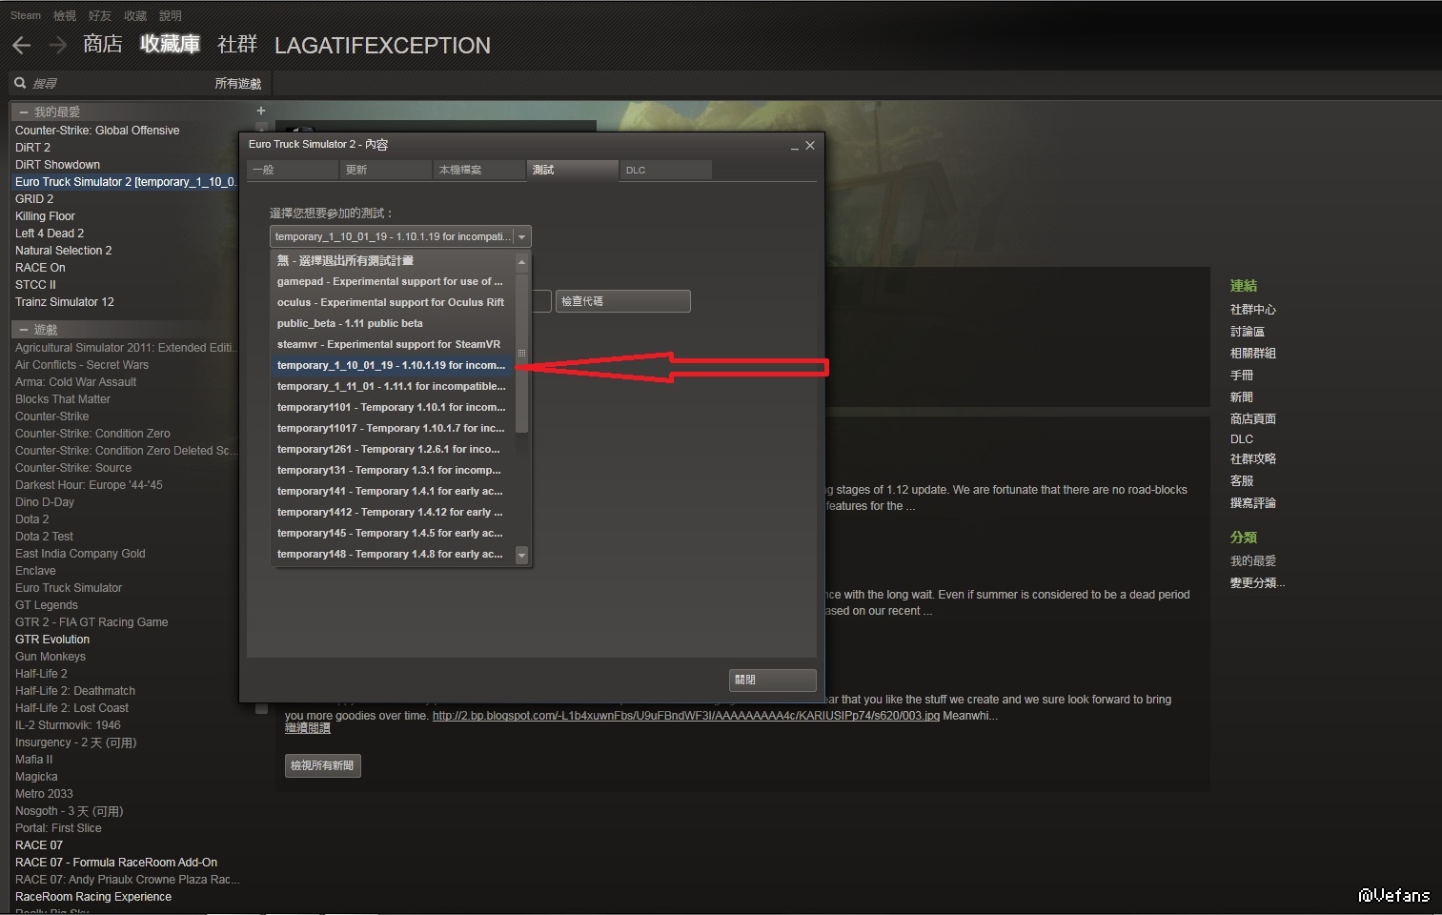Image resolution: width=1442 pixels, height=915 pixels.
Task: Select temporary148 in the beta list
Action: click(393, 554)
